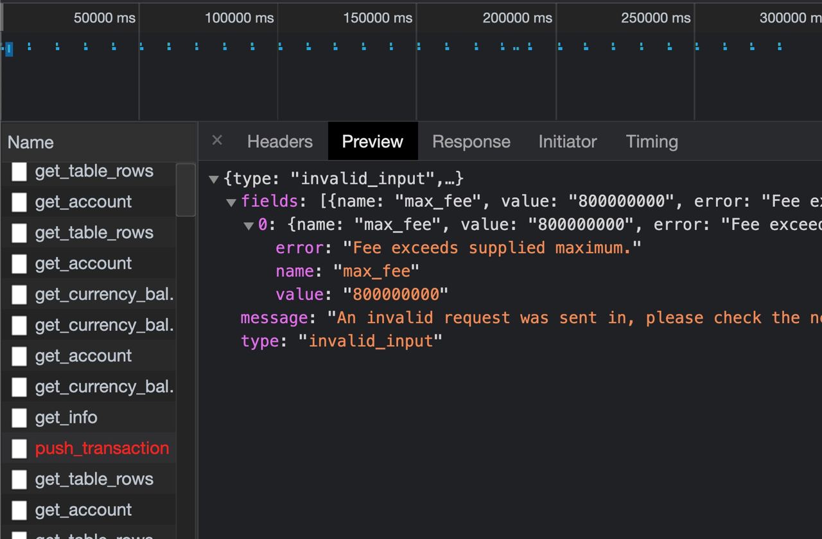Click the 50000 ms timeline marker
The image size is (822, 539).
[x=105, y=18]
